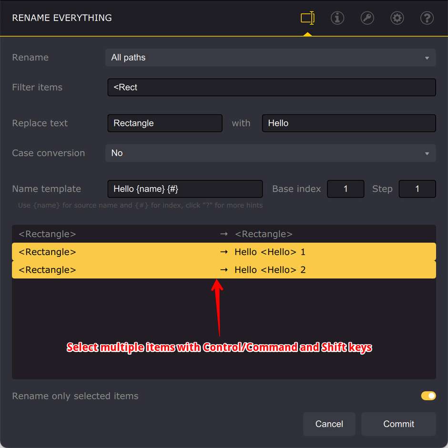Select the row renamed to 'Hello <Hello> 1'
This screenshot has width=448, height=448.
coord(224,252)
